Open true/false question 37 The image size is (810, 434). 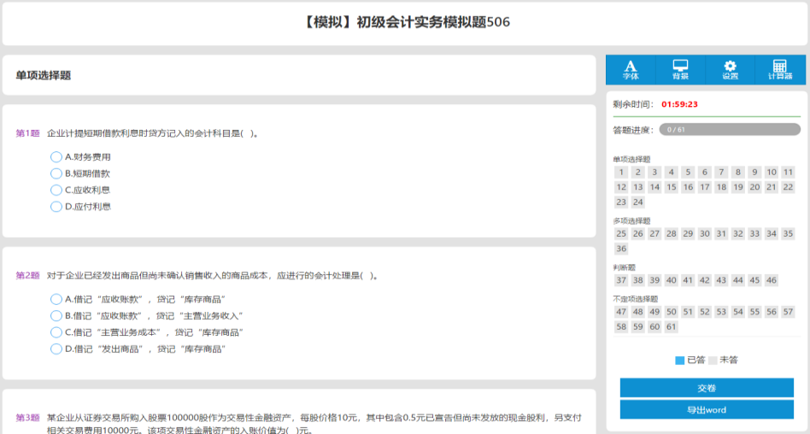tap(621, 280)
